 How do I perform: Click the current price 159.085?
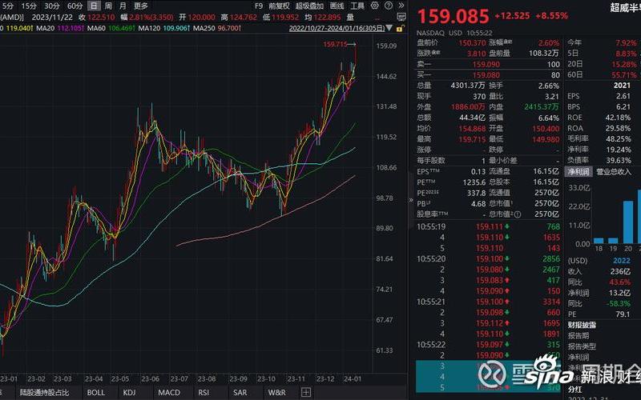[453, 16]
